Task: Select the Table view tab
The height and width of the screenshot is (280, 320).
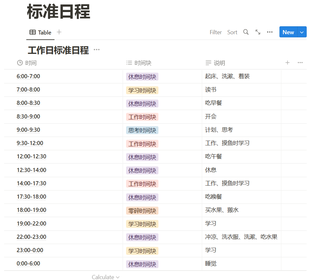Action: point(41,32)
